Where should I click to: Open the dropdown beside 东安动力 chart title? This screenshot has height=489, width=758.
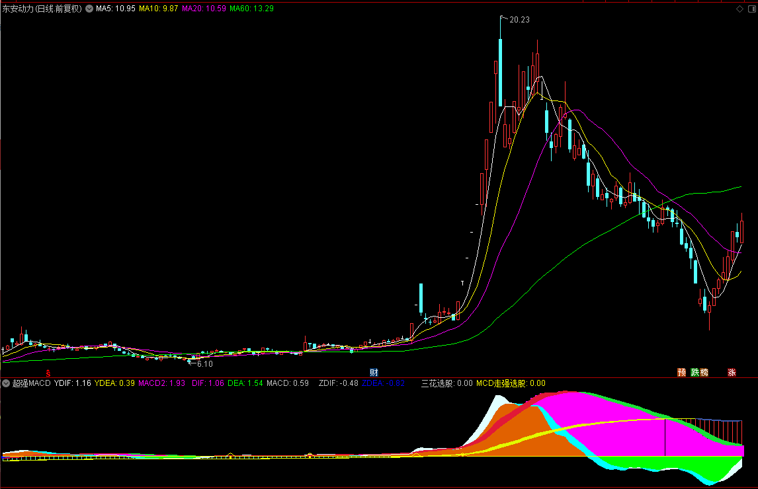(89, 9)
